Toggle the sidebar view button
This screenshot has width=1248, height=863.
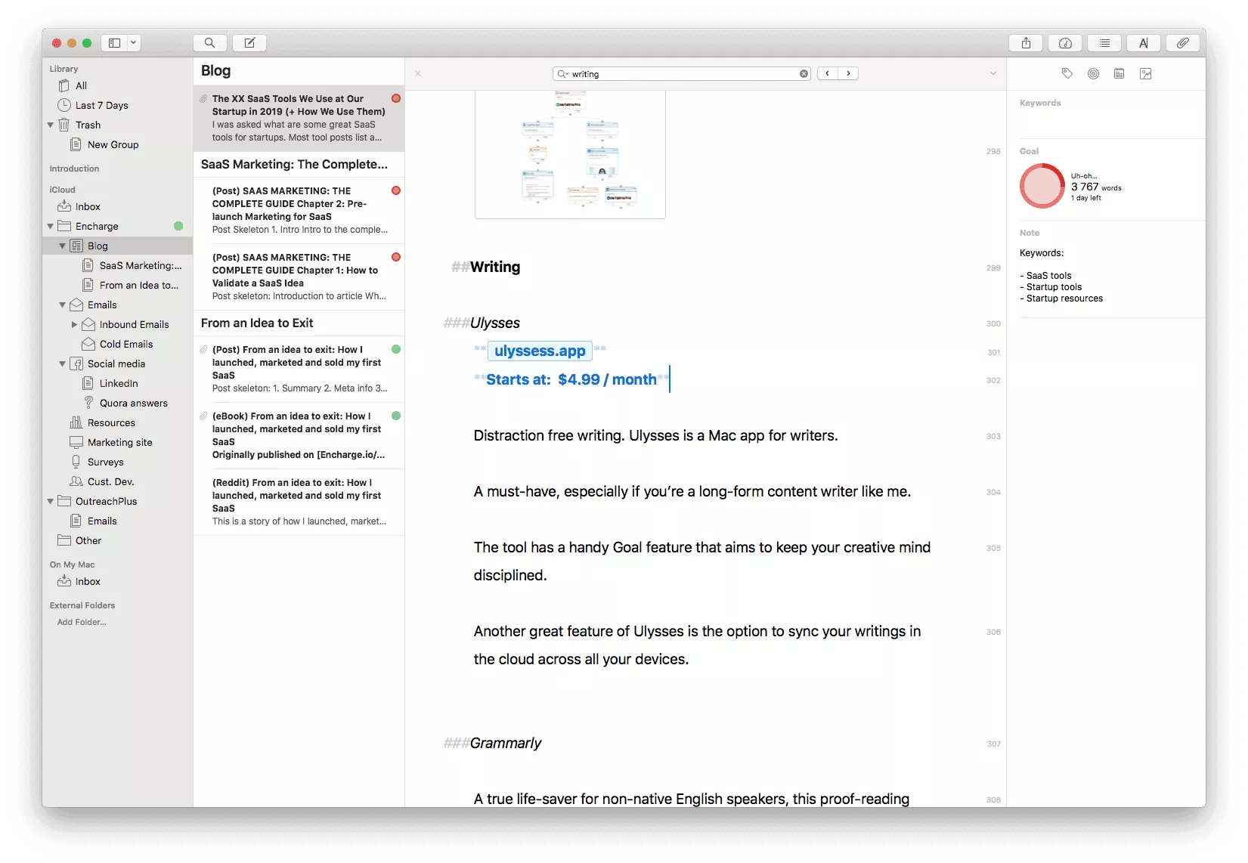coord(115,43)
